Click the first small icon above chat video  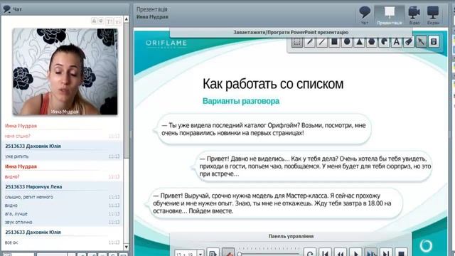[x=94, y=21]
